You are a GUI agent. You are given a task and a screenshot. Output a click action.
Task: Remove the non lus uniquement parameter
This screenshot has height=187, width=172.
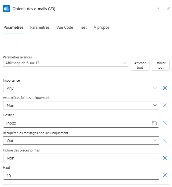coord(165,141)
